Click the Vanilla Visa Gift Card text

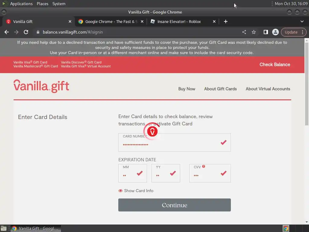coord(30,62)
